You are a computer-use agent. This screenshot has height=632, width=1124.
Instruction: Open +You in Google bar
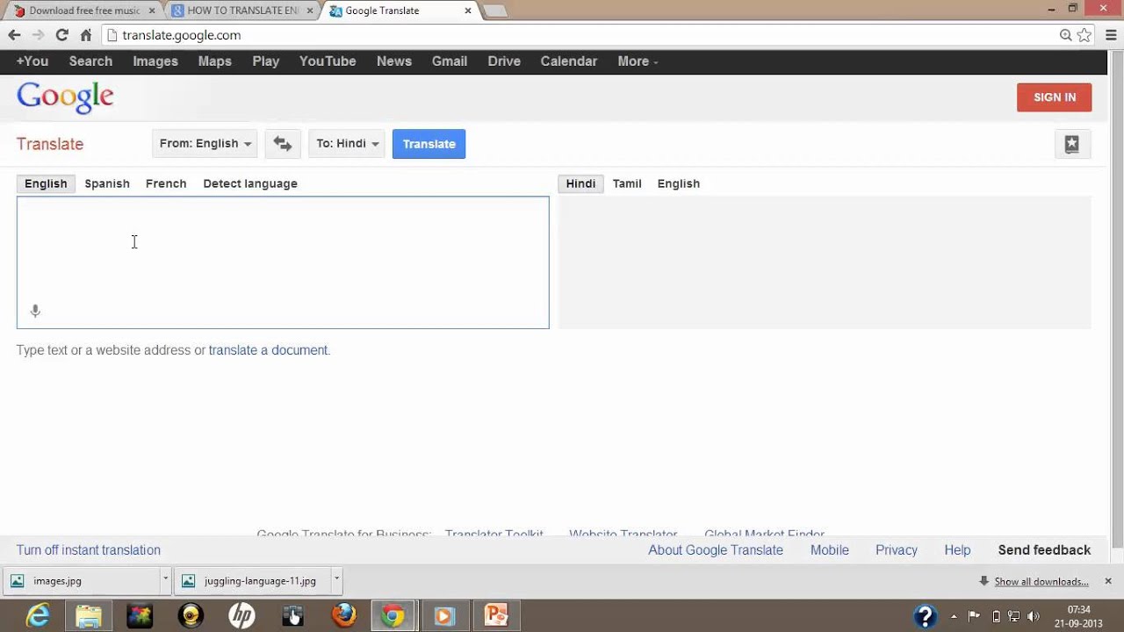[x=32, y=61]
